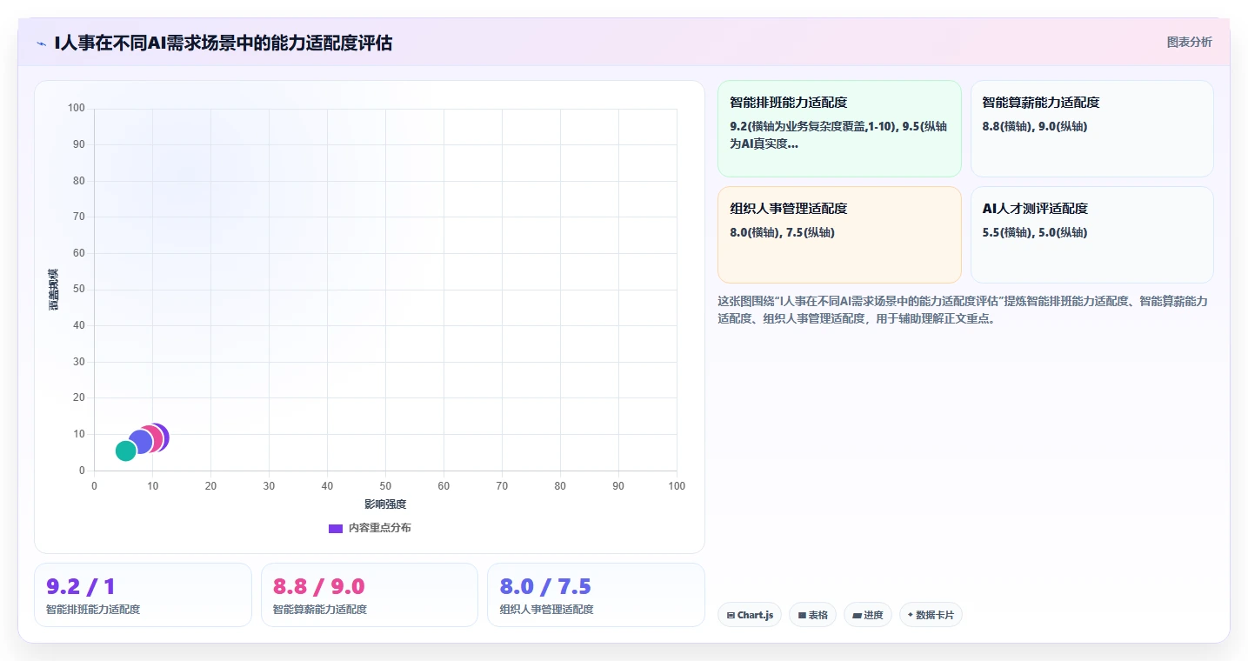Click the 进度 tag
Image resolution: width=1248 pixels, height=661 pixels.
[x=868, y=615]
